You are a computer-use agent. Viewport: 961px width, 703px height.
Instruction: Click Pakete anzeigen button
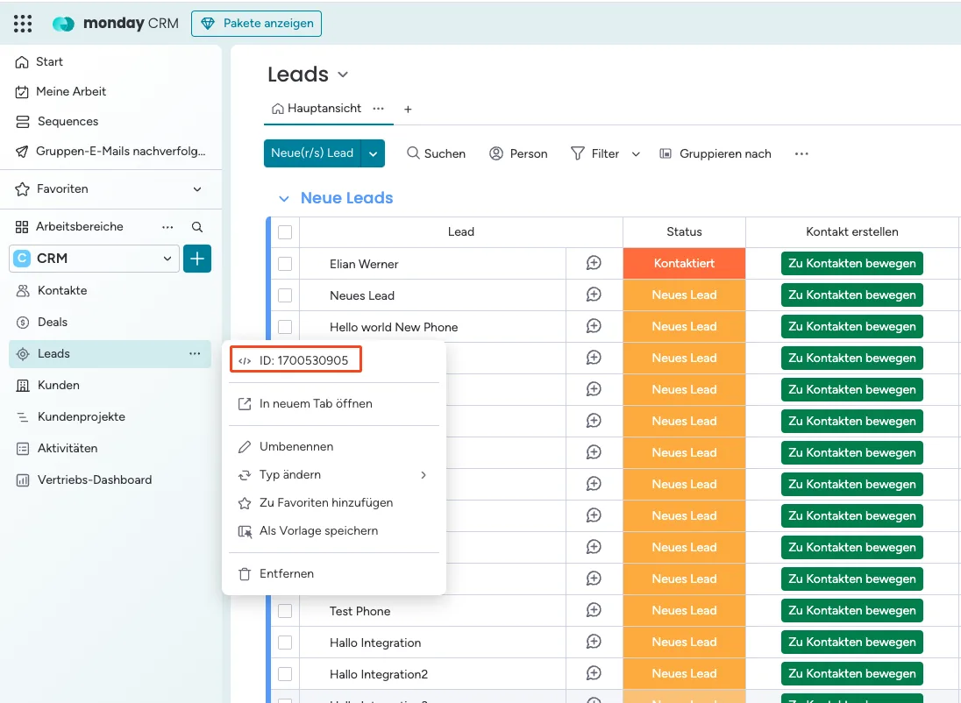tap(256, 24)
